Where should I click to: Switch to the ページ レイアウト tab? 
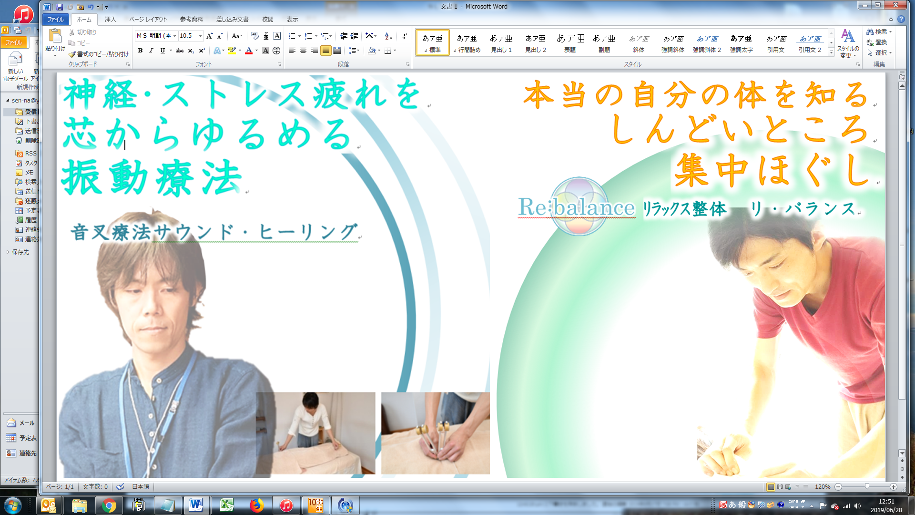tap(148, 20)
